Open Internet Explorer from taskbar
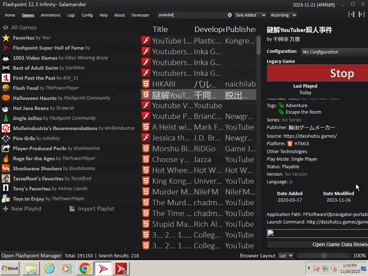Viewport: 368px width, 276px height. (49, 268)
